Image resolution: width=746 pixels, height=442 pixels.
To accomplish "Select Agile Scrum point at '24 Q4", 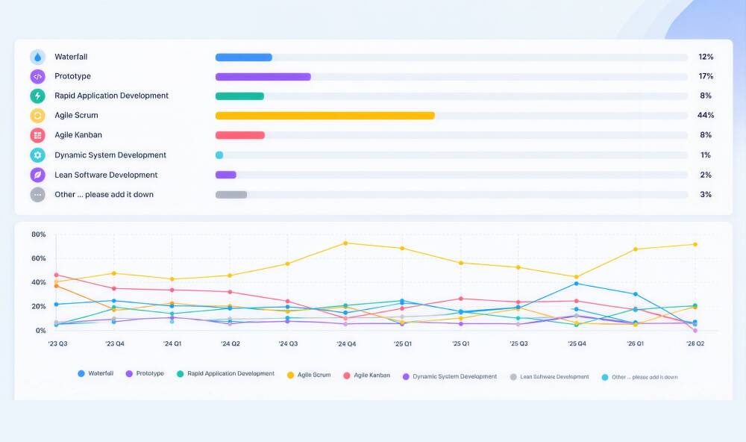I will click(345, 243).
